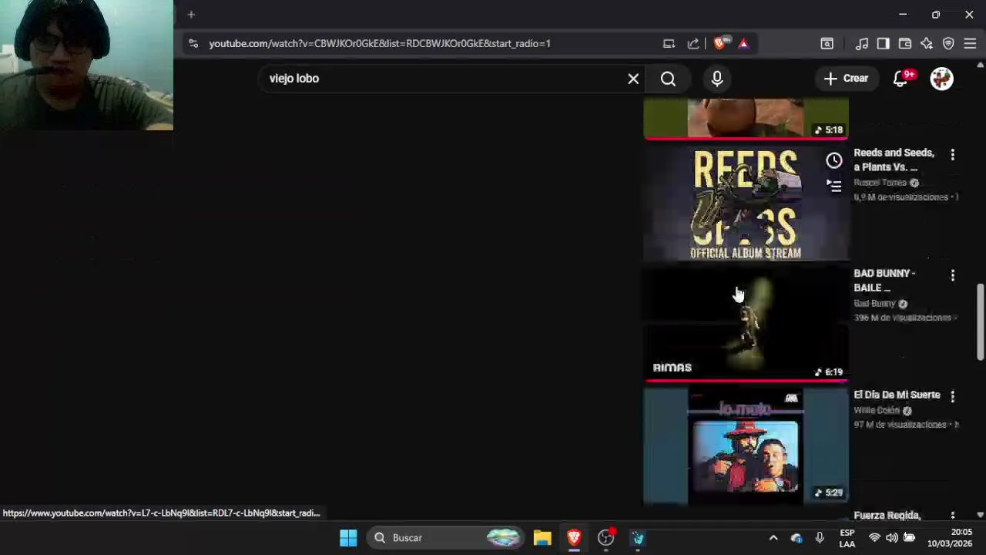The width and height of the screenshot is (986, 555).
Task: Open the blue app icon next to OBS
Action: 638,538
